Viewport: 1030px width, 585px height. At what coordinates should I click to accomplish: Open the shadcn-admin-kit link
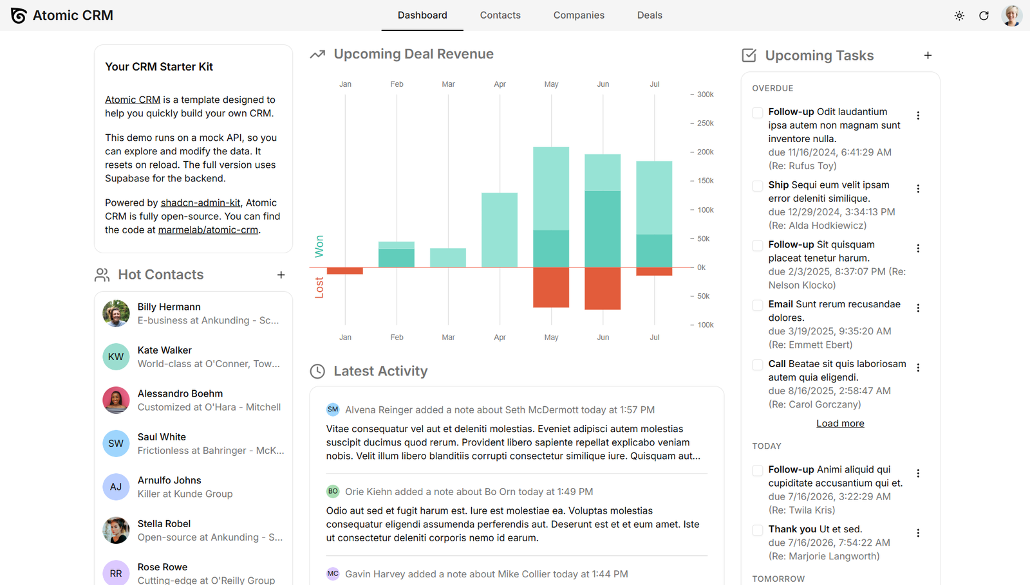200,203
